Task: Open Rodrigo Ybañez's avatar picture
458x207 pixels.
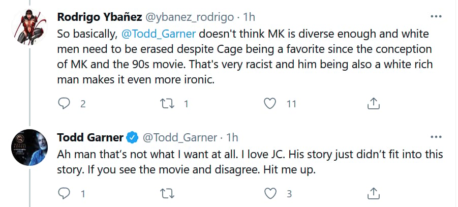Action: tap(29, 27)
